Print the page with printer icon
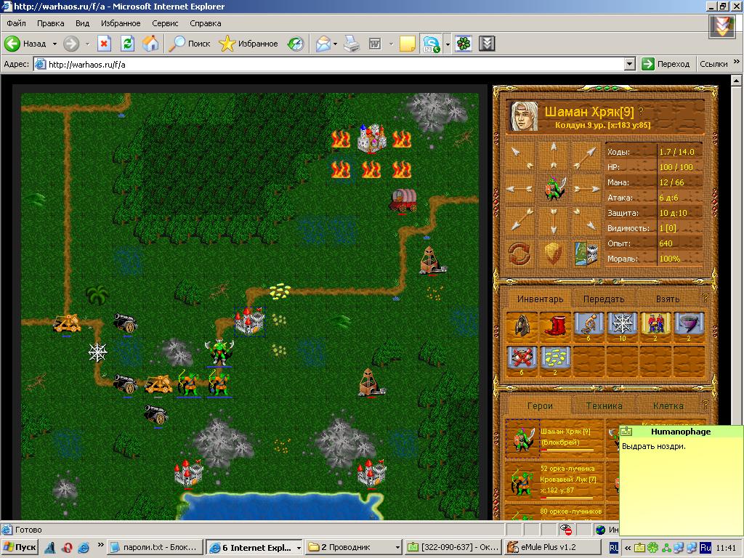This screenshot has width=744, height=558. 352,44
